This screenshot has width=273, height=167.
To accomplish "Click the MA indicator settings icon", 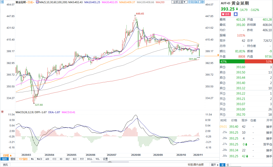I will [37, 2].
